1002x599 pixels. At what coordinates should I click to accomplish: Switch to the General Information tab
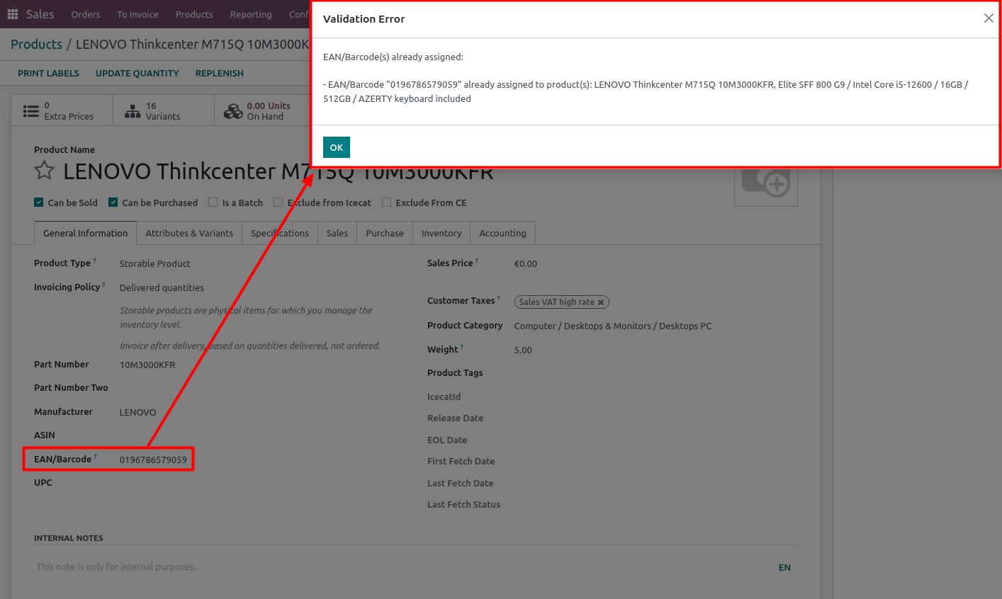[85, 233]
